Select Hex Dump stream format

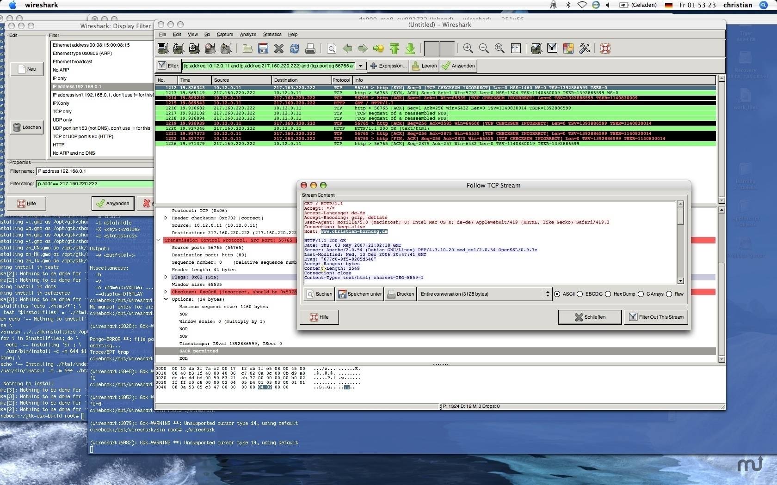pyautogui.click(x=608, y=294)
